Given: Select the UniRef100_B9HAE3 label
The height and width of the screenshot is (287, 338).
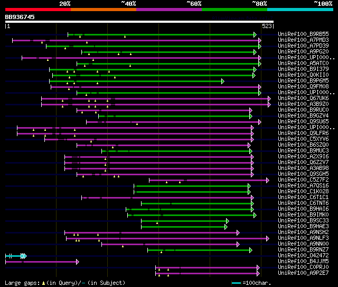Looking at the screenshot, I should tap(303, 227).
